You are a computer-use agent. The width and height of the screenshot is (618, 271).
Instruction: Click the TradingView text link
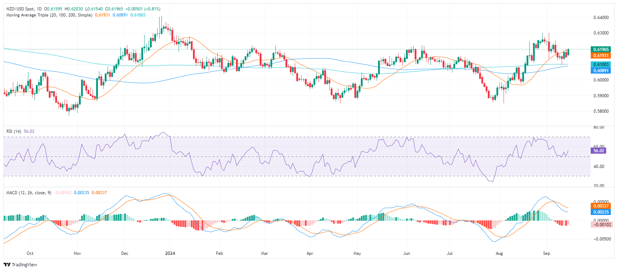click(24, 265)
